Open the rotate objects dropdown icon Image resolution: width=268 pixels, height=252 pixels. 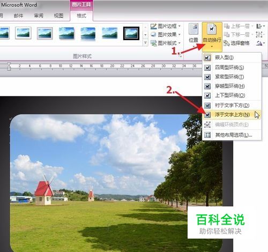tap(260, 43)
